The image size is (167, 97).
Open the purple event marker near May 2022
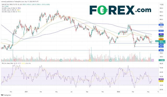click(153, 60)
